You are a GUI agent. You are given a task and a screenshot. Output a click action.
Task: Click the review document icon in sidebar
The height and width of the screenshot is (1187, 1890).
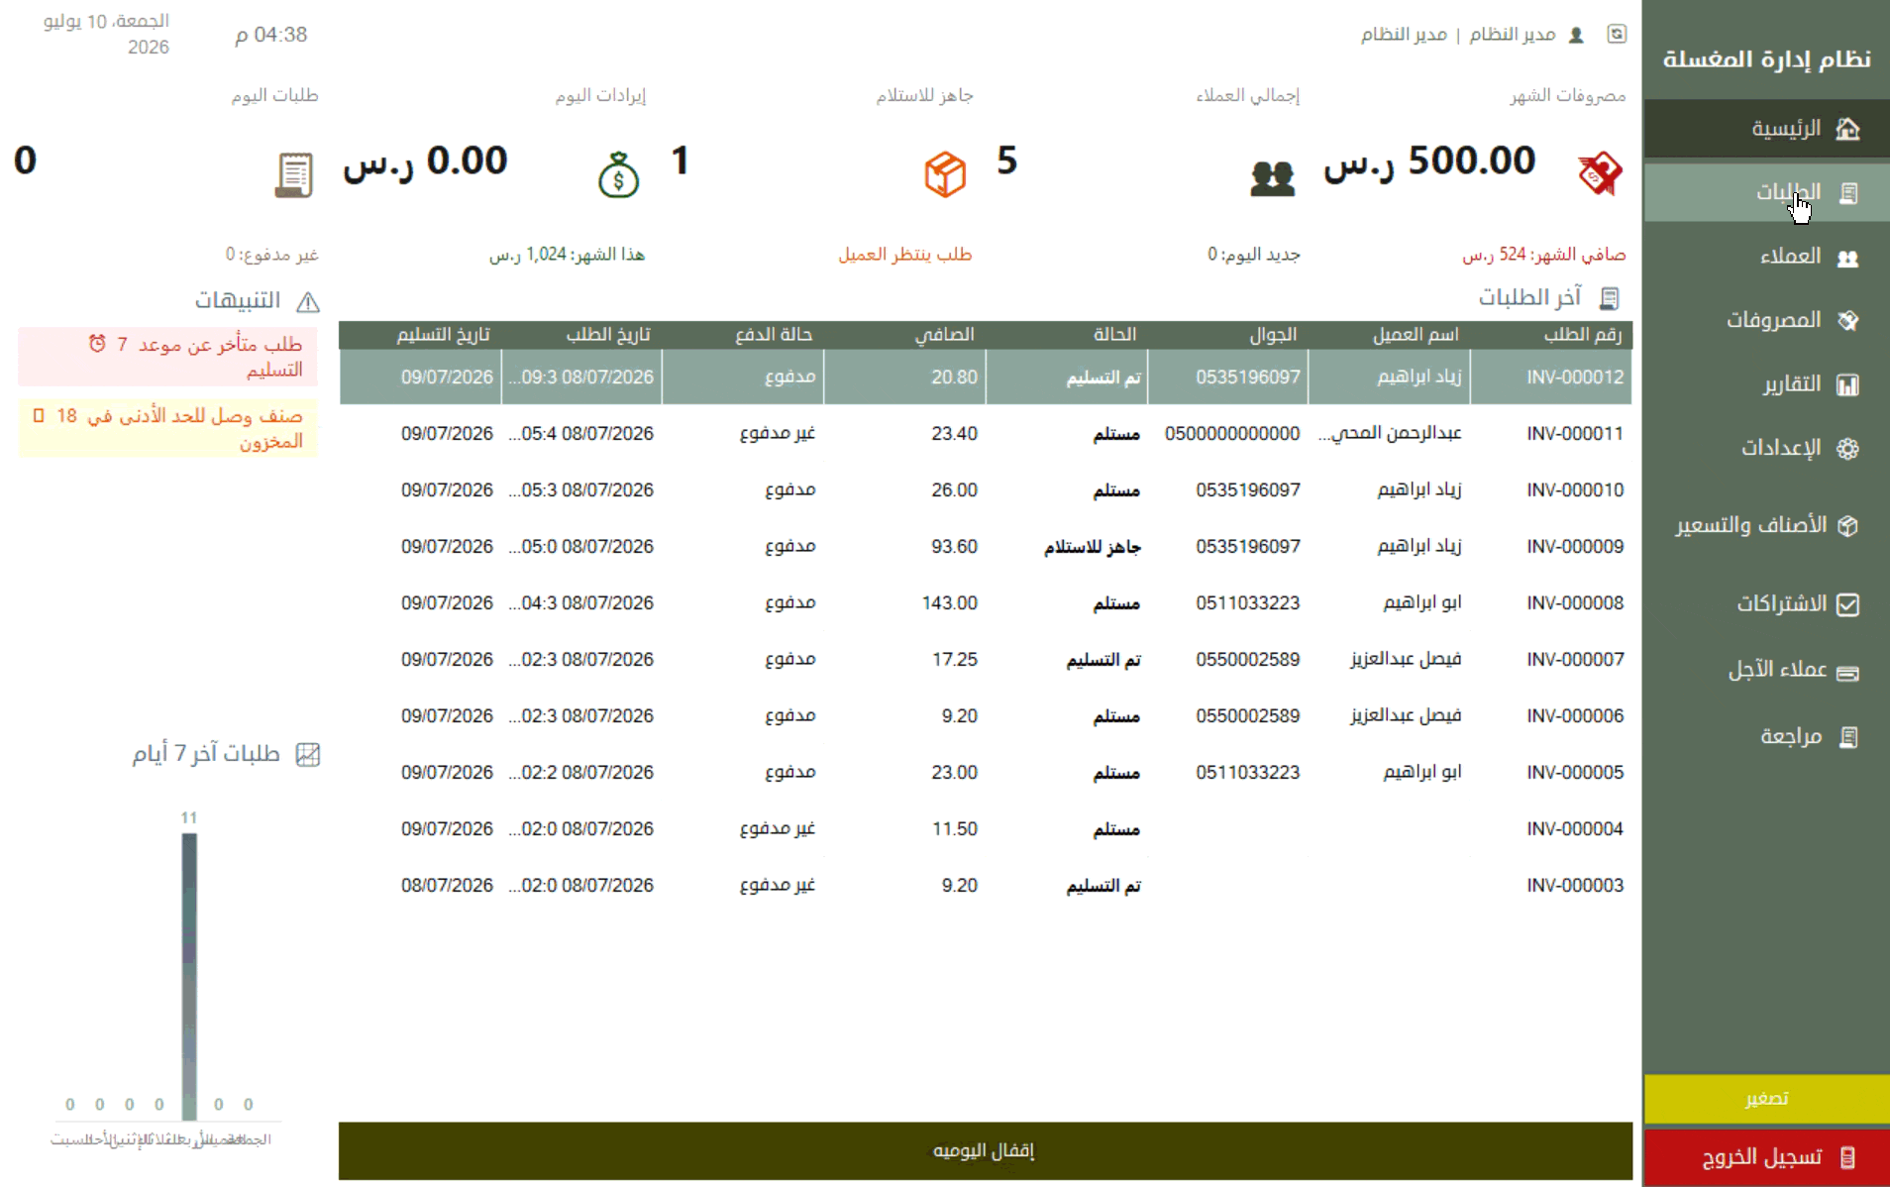[x=1848, y=737]
